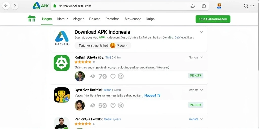
Task: Select the Nogpat navigation tab
Action: click(x=78, y=19)
